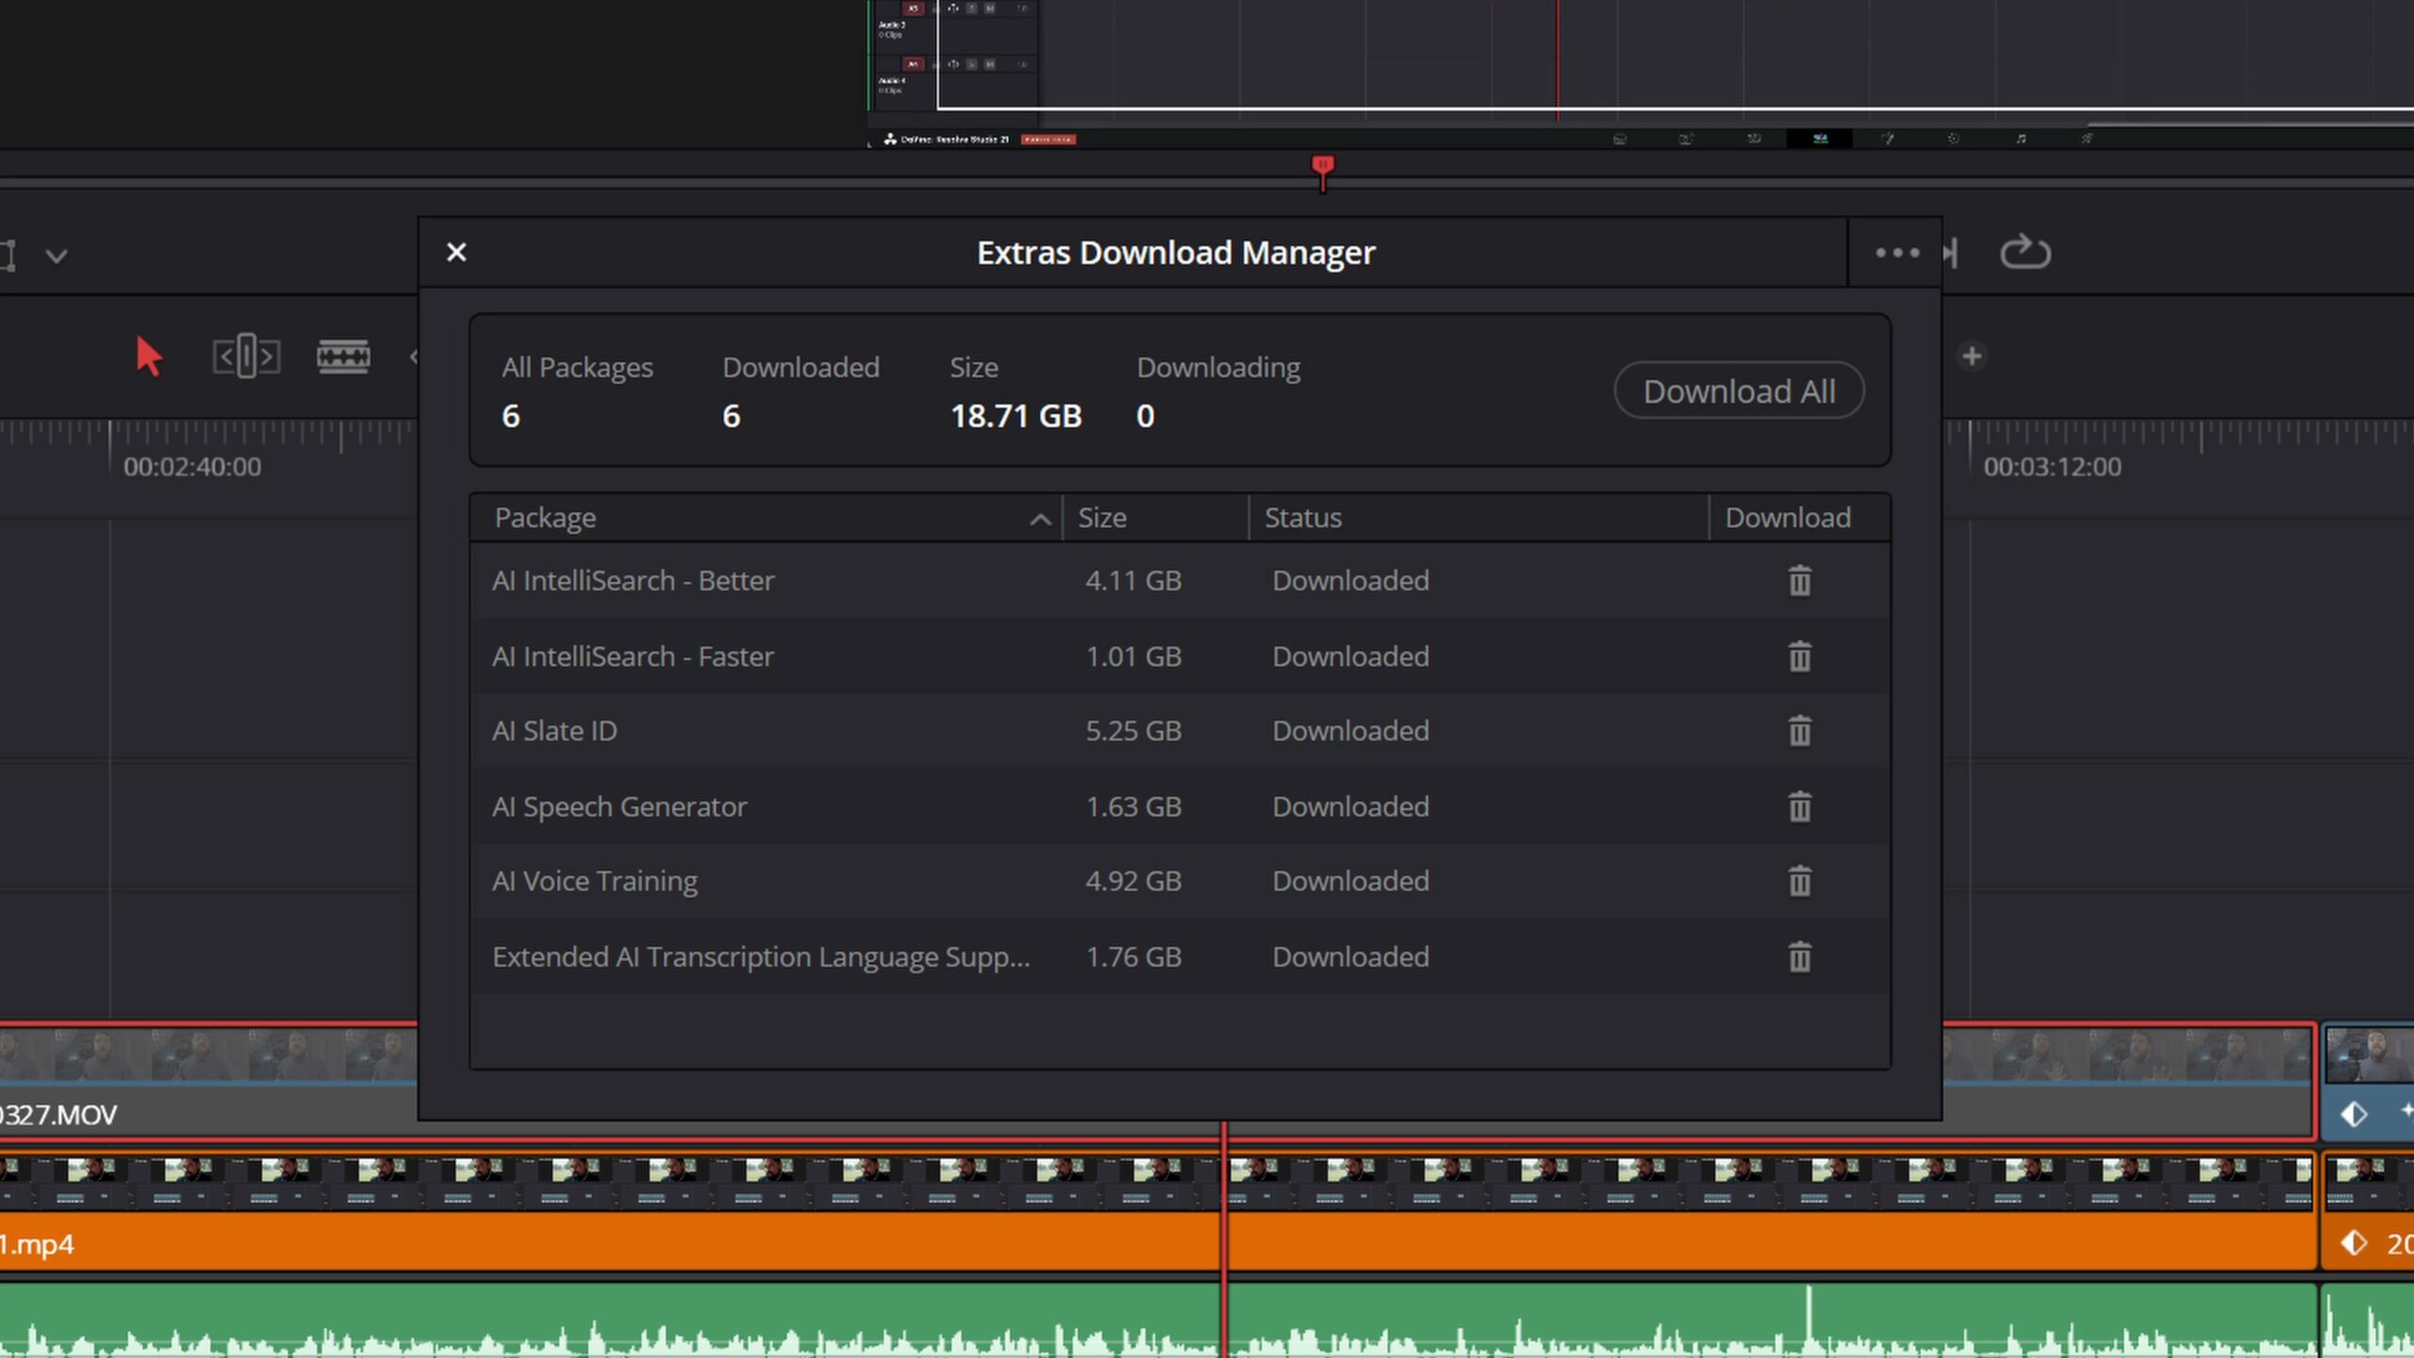Trash the AI Voice Training package
The height and width of the screenshot is (1358, 2414).
pos(1799,881)
